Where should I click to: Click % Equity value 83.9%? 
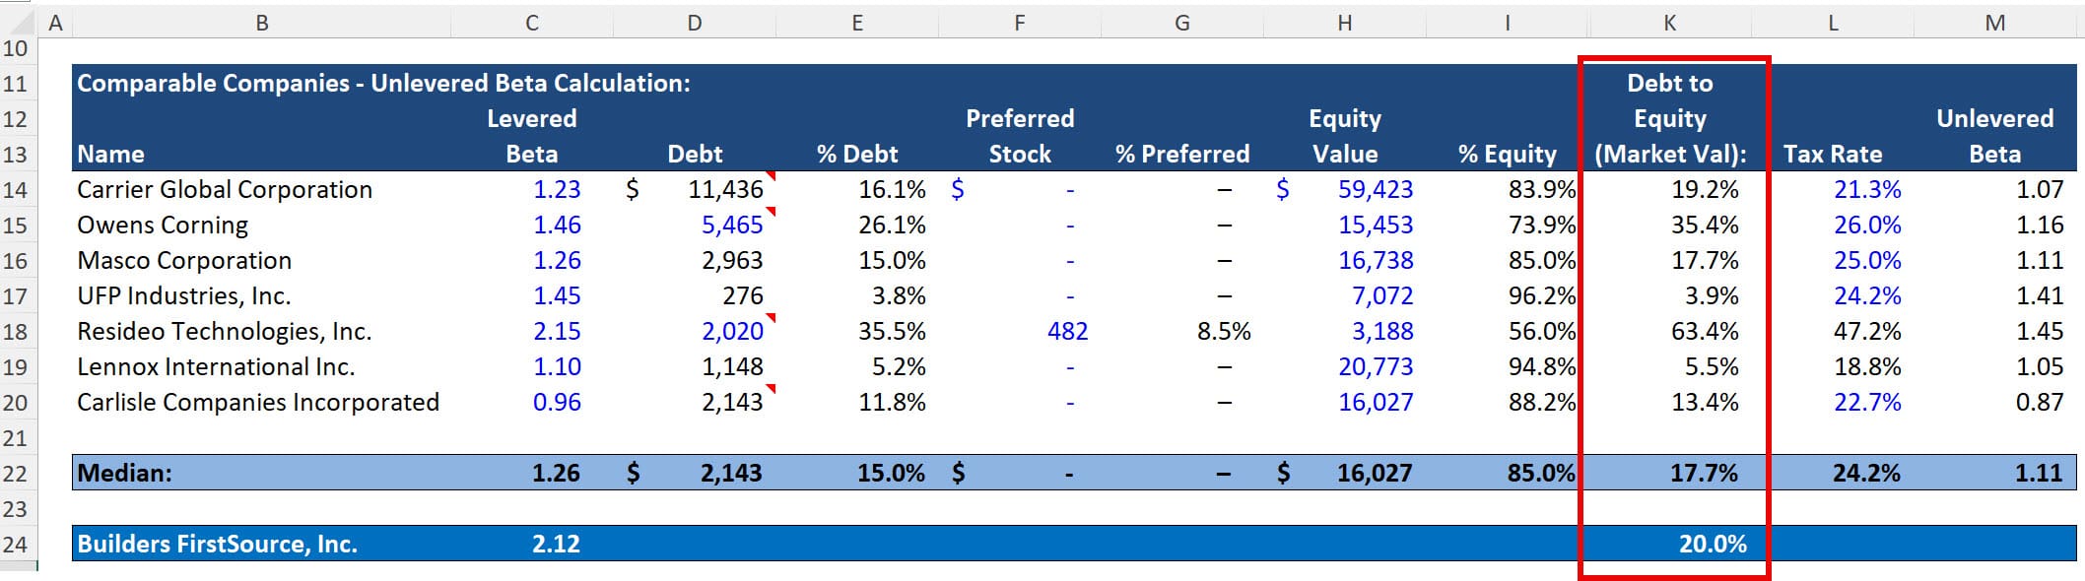tap(1542, 189)
